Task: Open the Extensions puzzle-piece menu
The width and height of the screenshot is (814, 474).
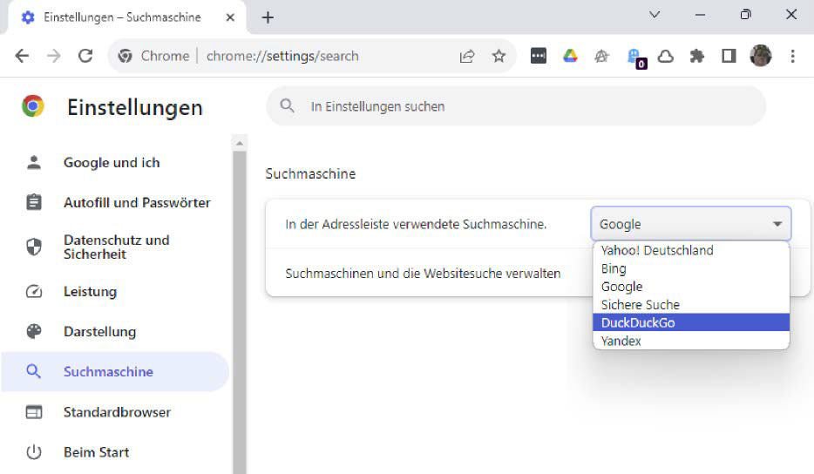Action: 696,56
